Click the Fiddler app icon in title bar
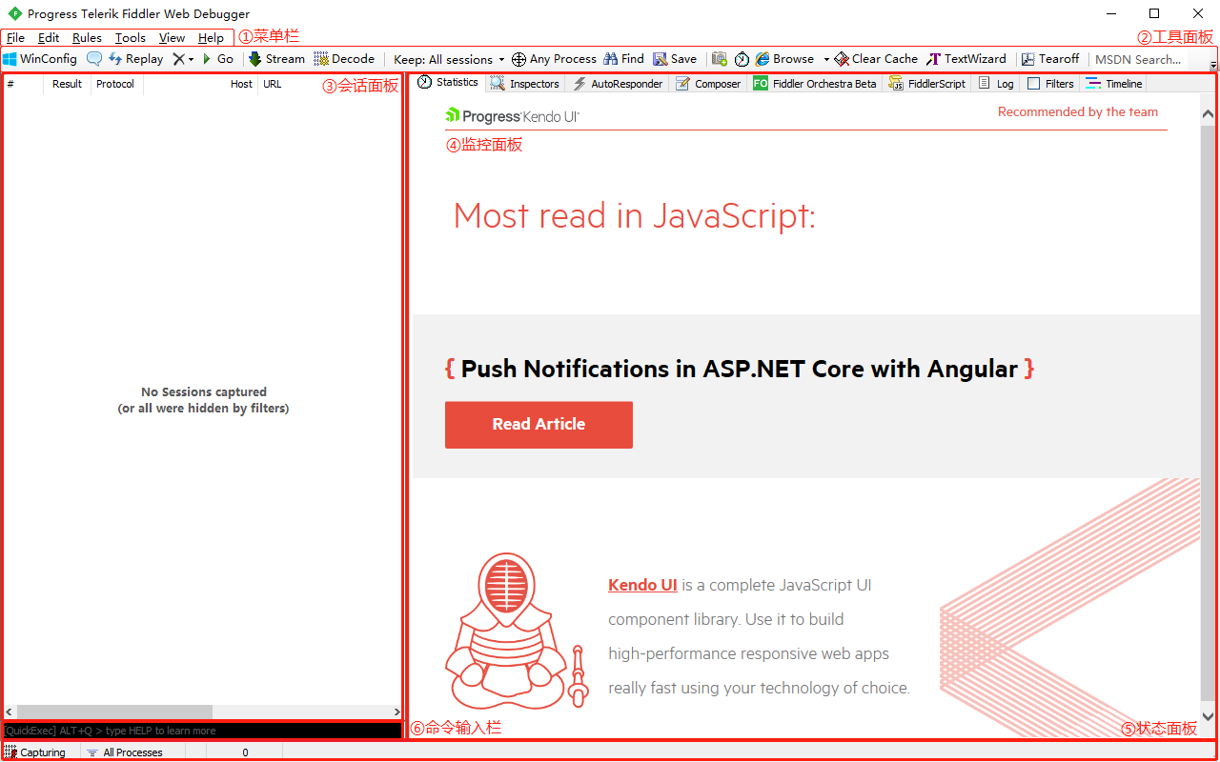1220x762 pixels. click(x=14, y=13)
